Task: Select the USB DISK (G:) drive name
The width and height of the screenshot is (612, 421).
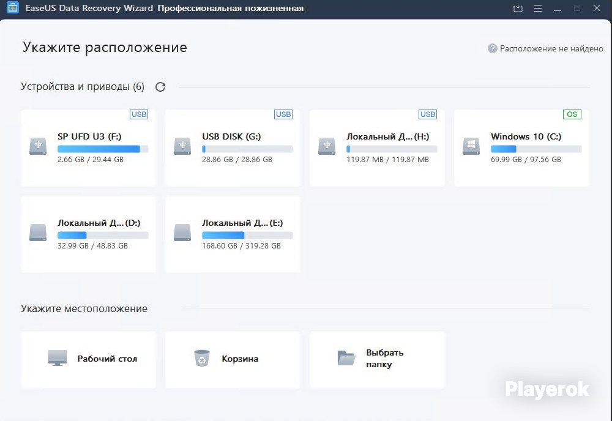Action: (231, 136)
